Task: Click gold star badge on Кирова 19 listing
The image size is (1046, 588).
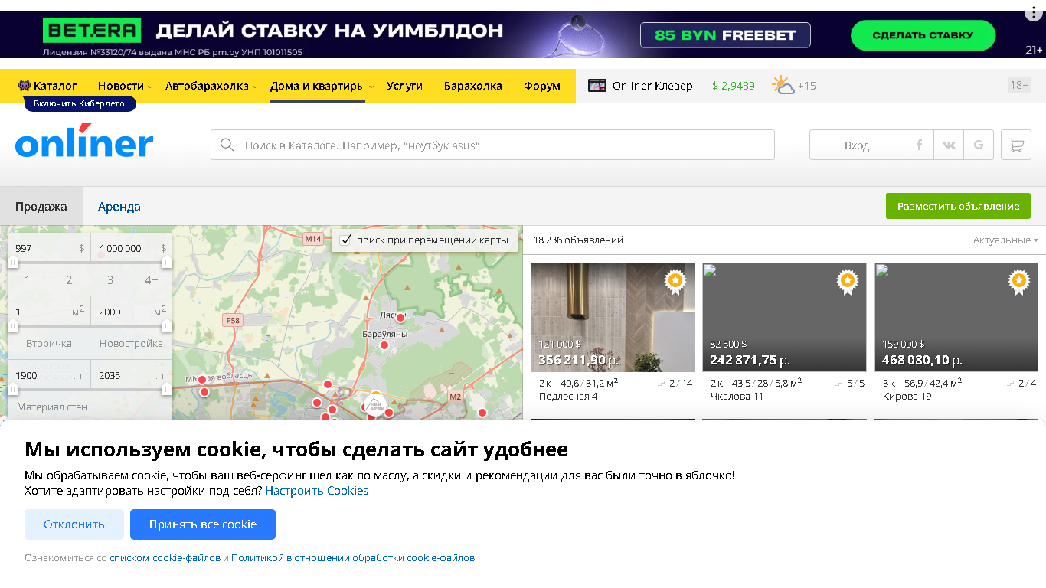Action: tap(1019, 282)
